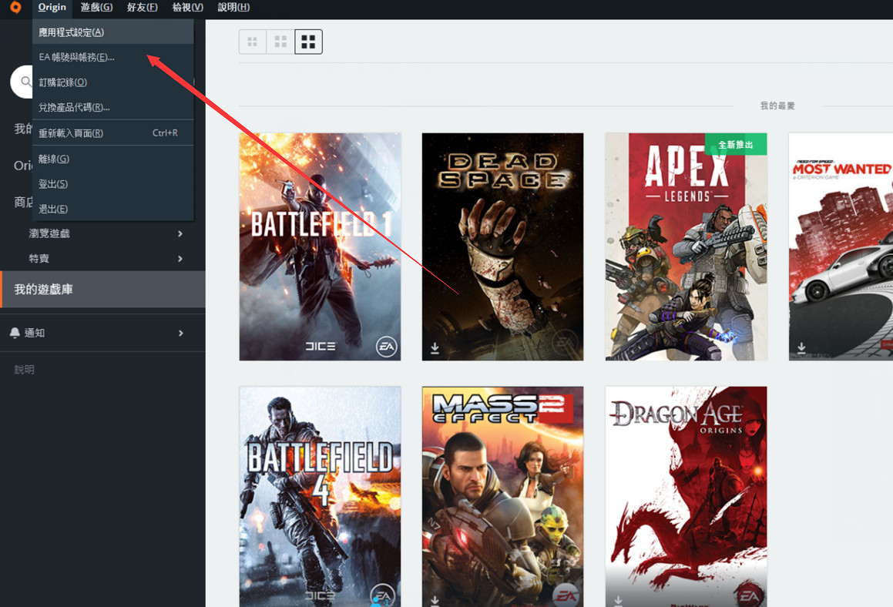The width and height of the screenshot is (893, 607).
Task: Go to 我的遊戲庫 in sidebar
Action: point(44,290)
